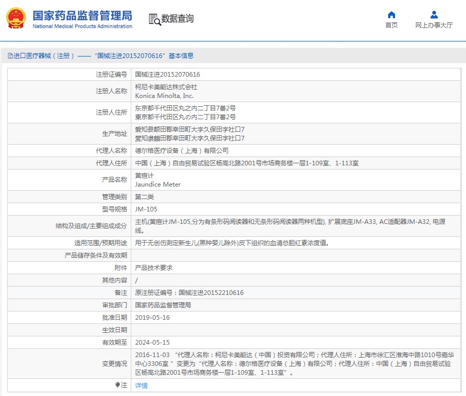
Task: Click the 注册证编号 row label
Action: tap(112, 75)
